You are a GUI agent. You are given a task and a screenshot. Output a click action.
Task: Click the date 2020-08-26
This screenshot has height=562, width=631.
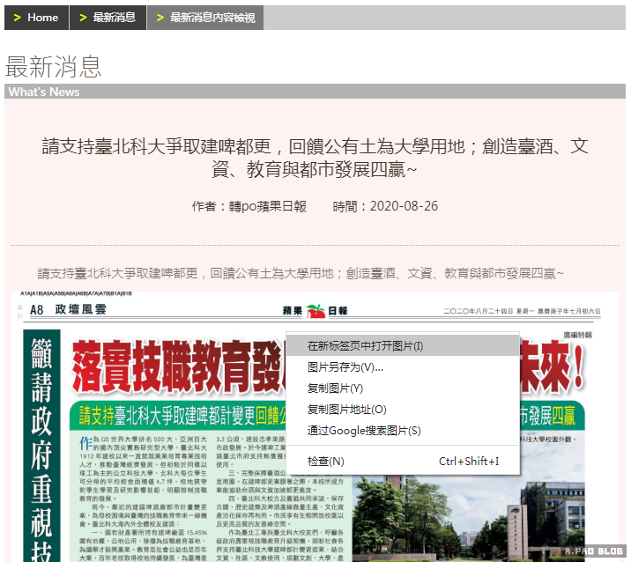[x=404, y=206]
